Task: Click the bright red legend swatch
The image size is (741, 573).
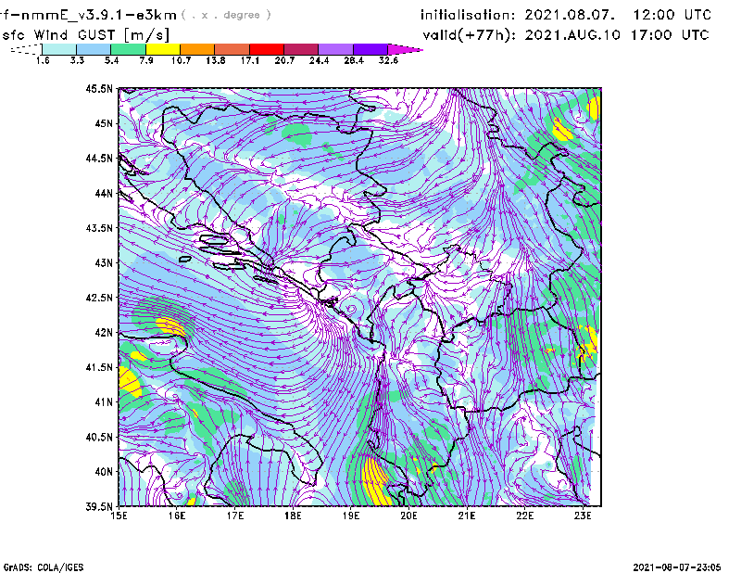Action: [x=267, y=49]
